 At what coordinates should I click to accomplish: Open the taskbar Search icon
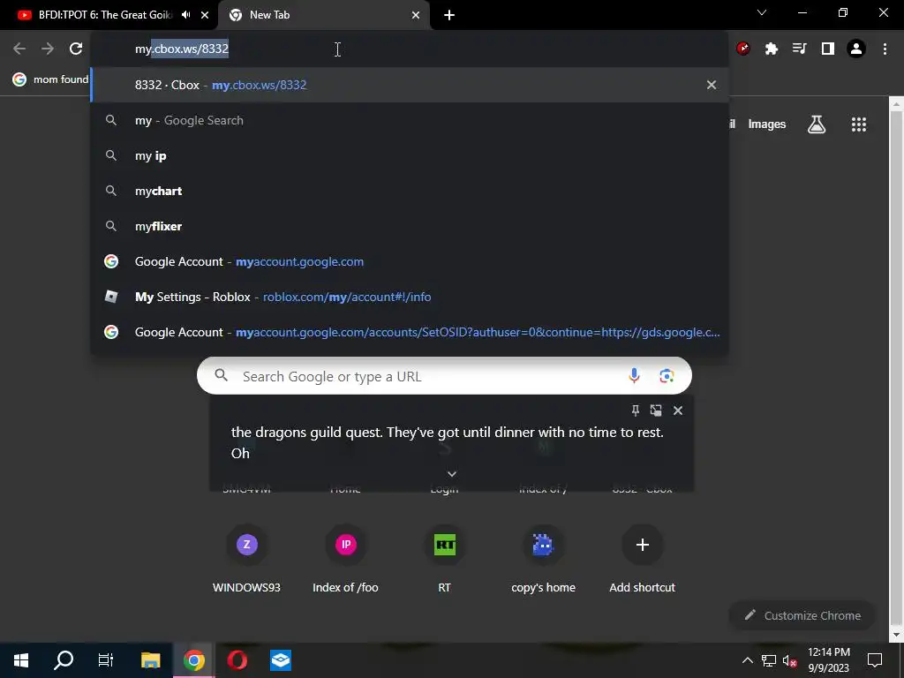(x=64, y=660)
